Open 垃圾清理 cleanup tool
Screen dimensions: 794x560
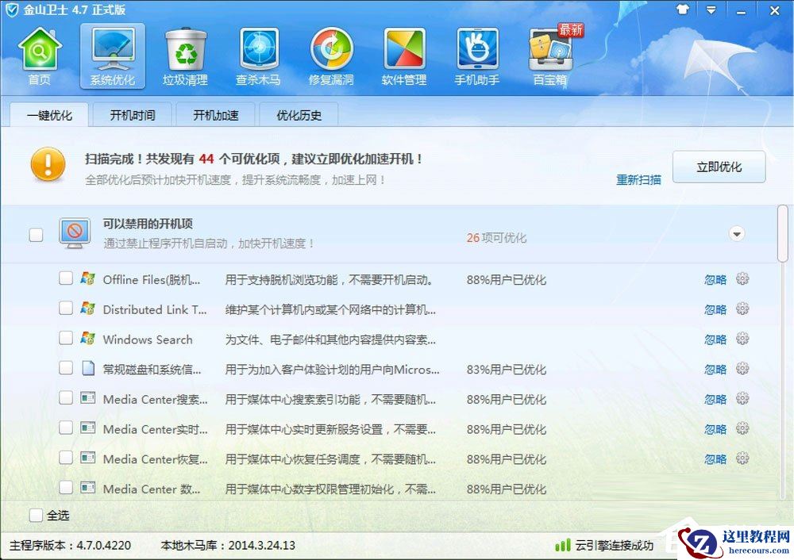(x=185, y=56)
